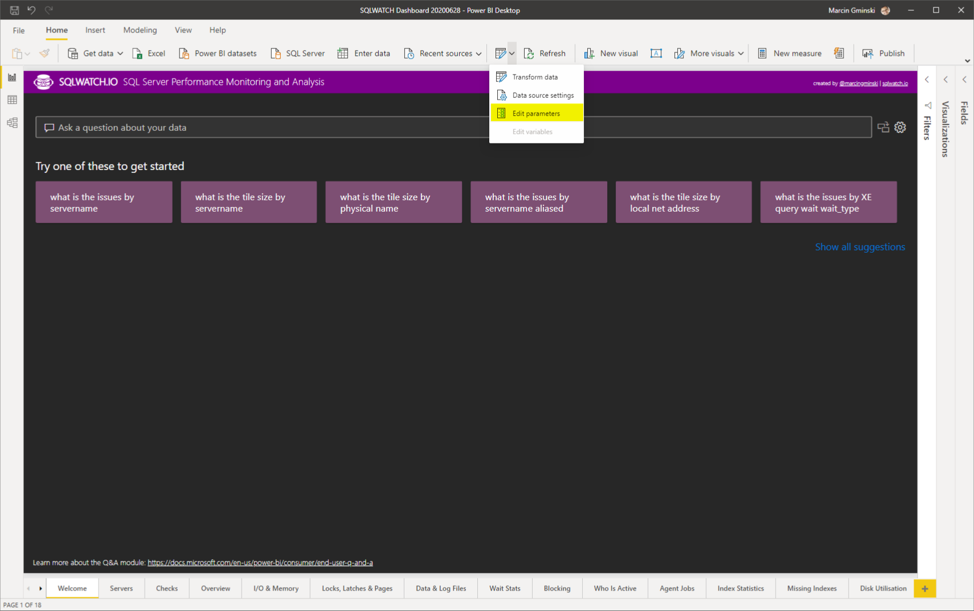The height and width of the screenshot is (611, 974).
Task: Open the View ribbon tab
Action: 183,30
